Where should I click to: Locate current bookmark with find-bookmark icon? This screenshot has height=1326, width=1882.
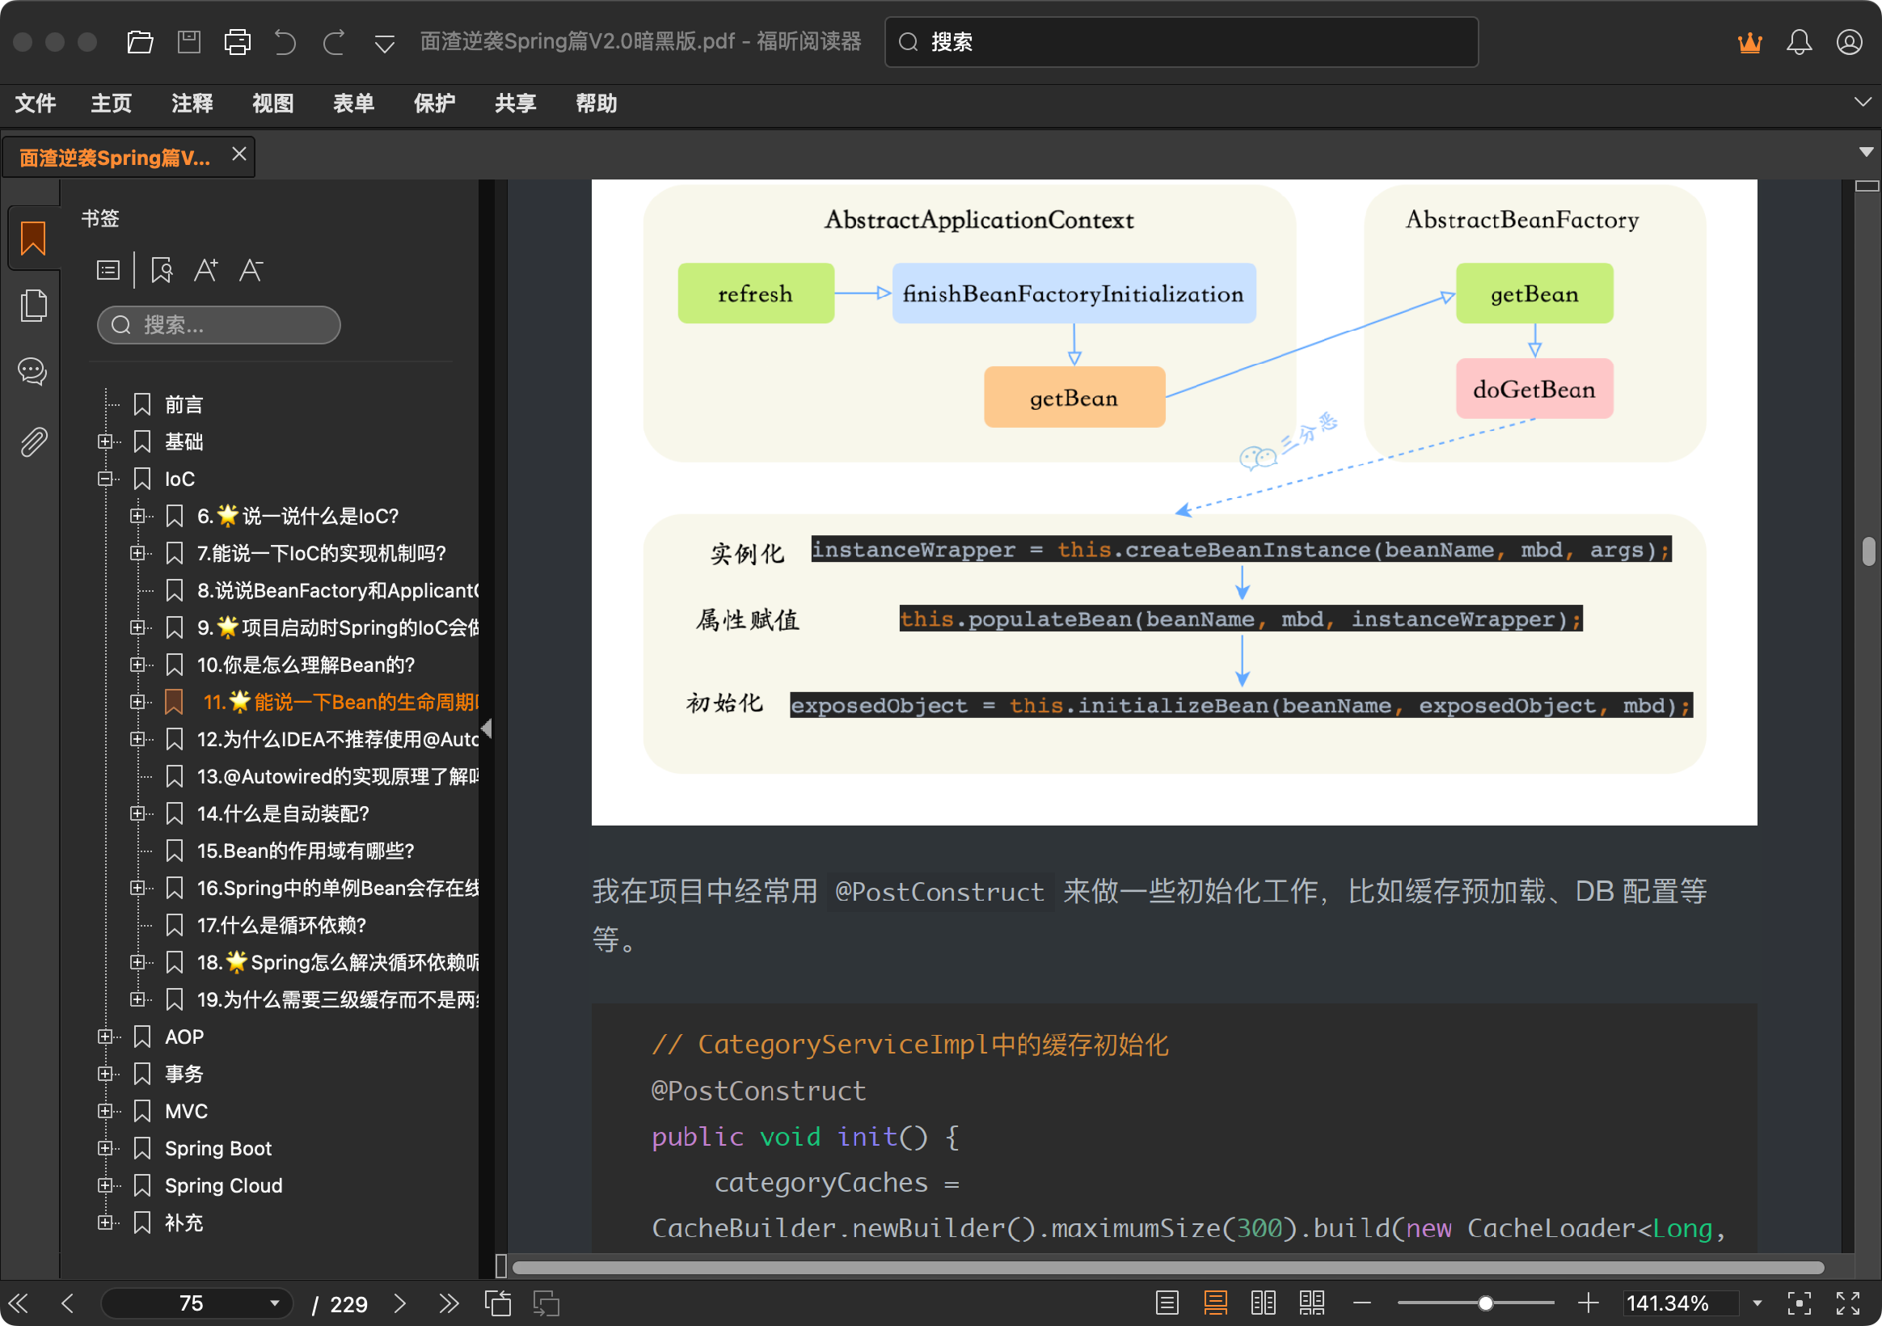click(161, 270)
